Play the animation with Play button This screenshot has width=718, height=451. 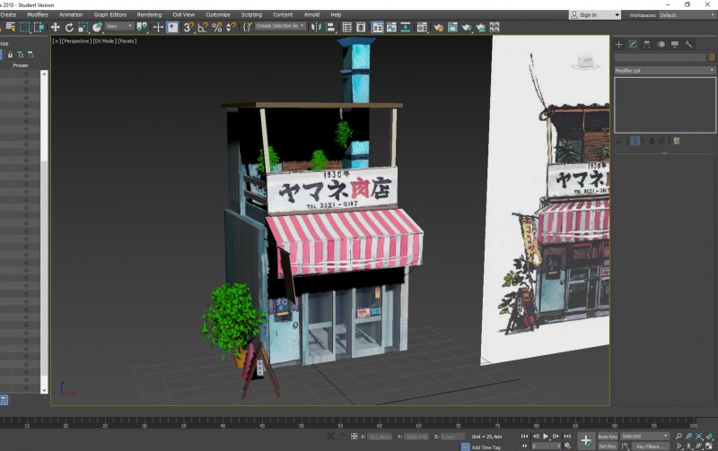pyautogui.click(x=546, y=437)
